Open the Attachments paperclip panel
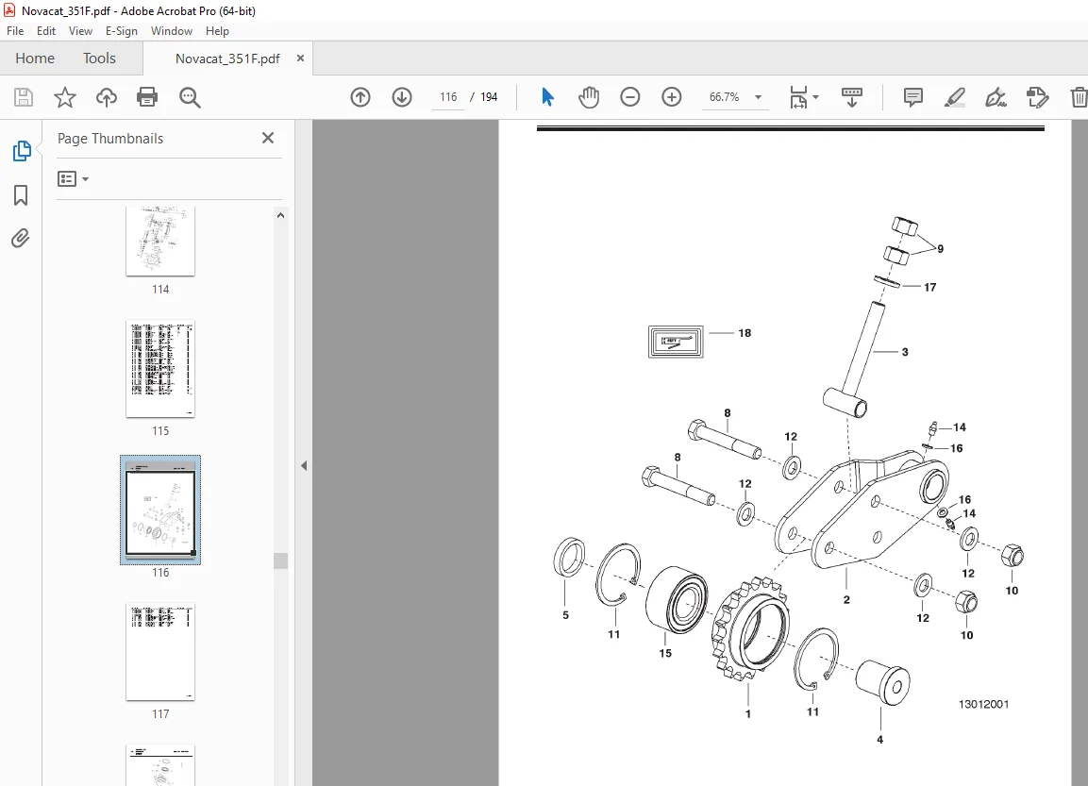 pyautogui.click(x=21, y=239)
